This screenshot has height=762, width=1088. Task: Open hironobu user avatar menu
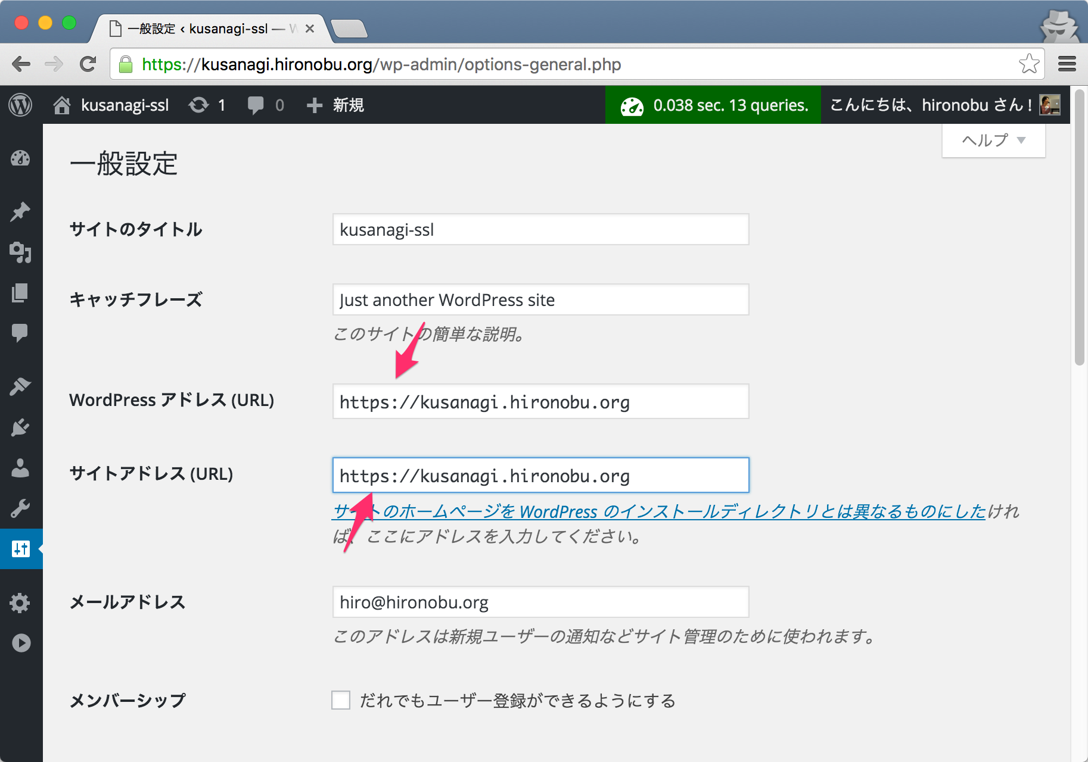[1050, 105]
